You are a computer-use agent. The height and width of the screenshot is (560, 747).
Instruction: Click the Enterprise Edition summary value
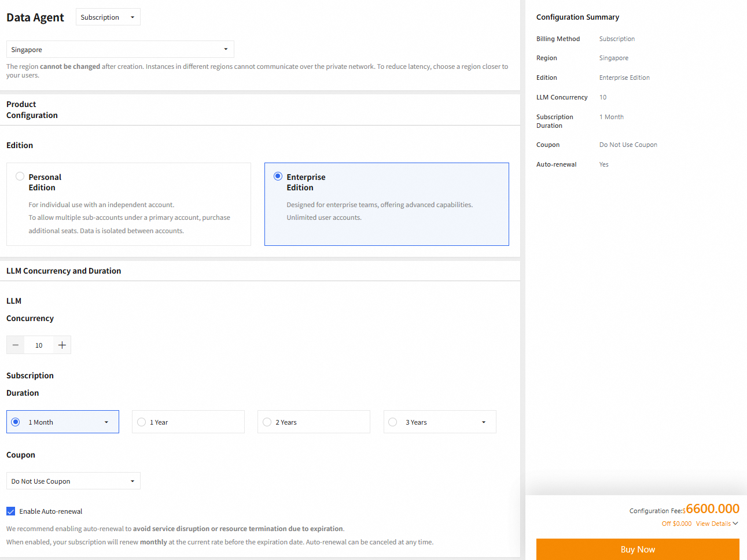624,78
